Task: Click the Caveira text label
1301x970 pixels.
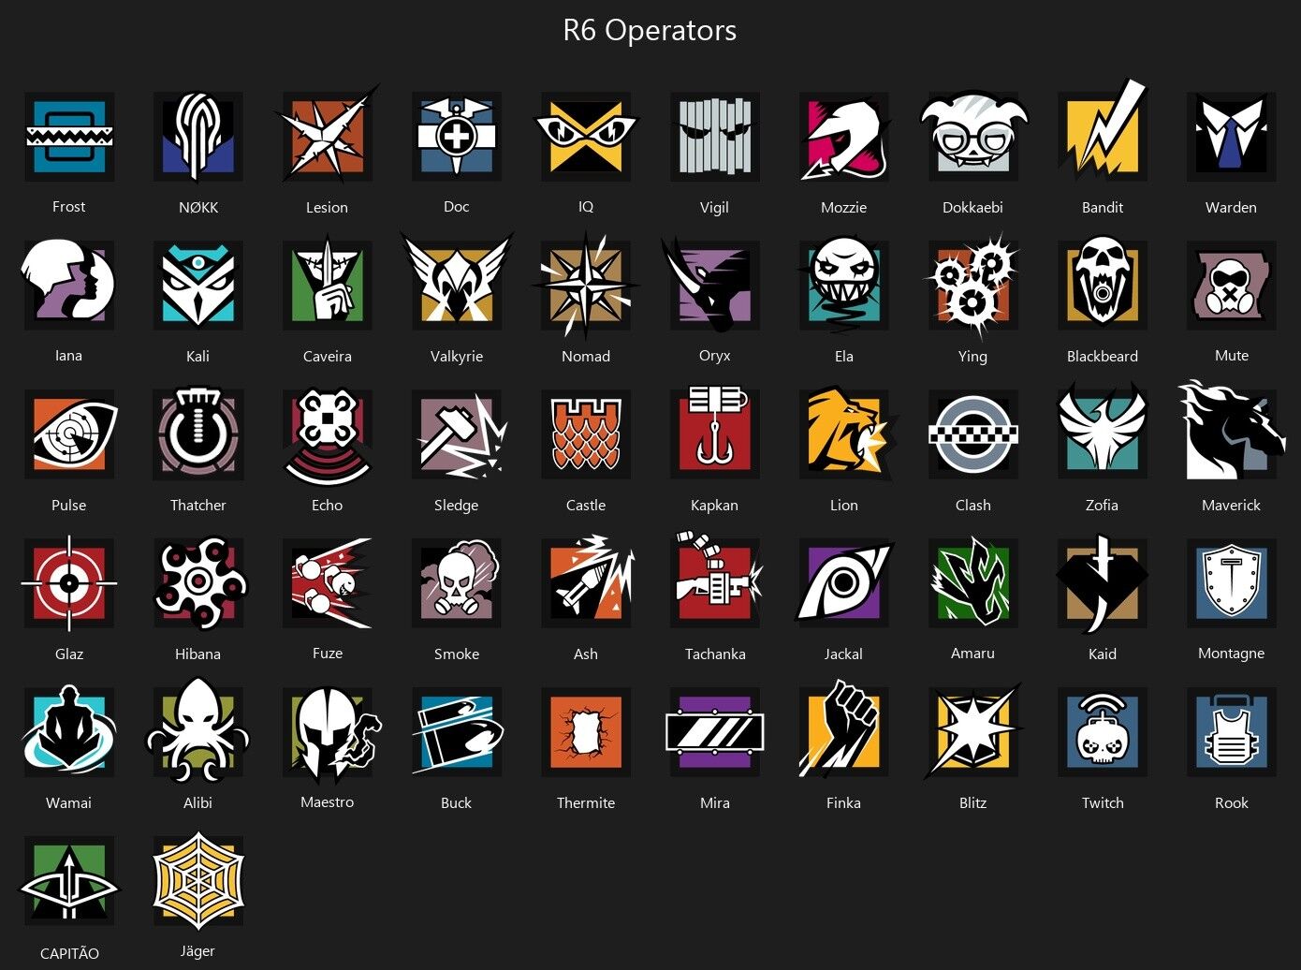Action: click(328, 356)
